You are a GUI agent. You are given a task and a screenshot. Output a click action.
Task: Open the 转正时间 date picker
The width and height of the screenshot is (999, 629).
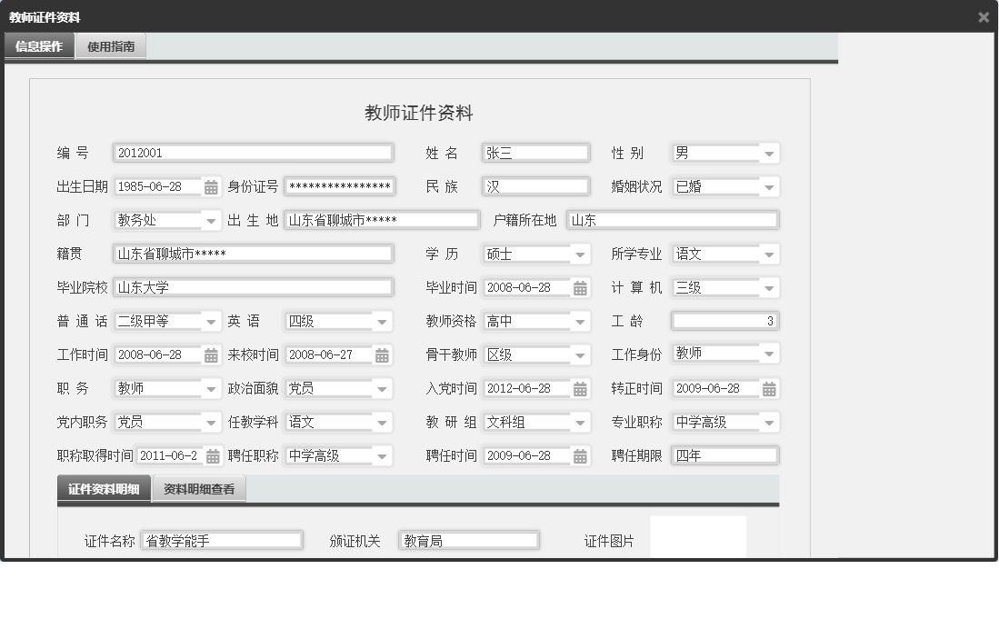coord(769,388)
